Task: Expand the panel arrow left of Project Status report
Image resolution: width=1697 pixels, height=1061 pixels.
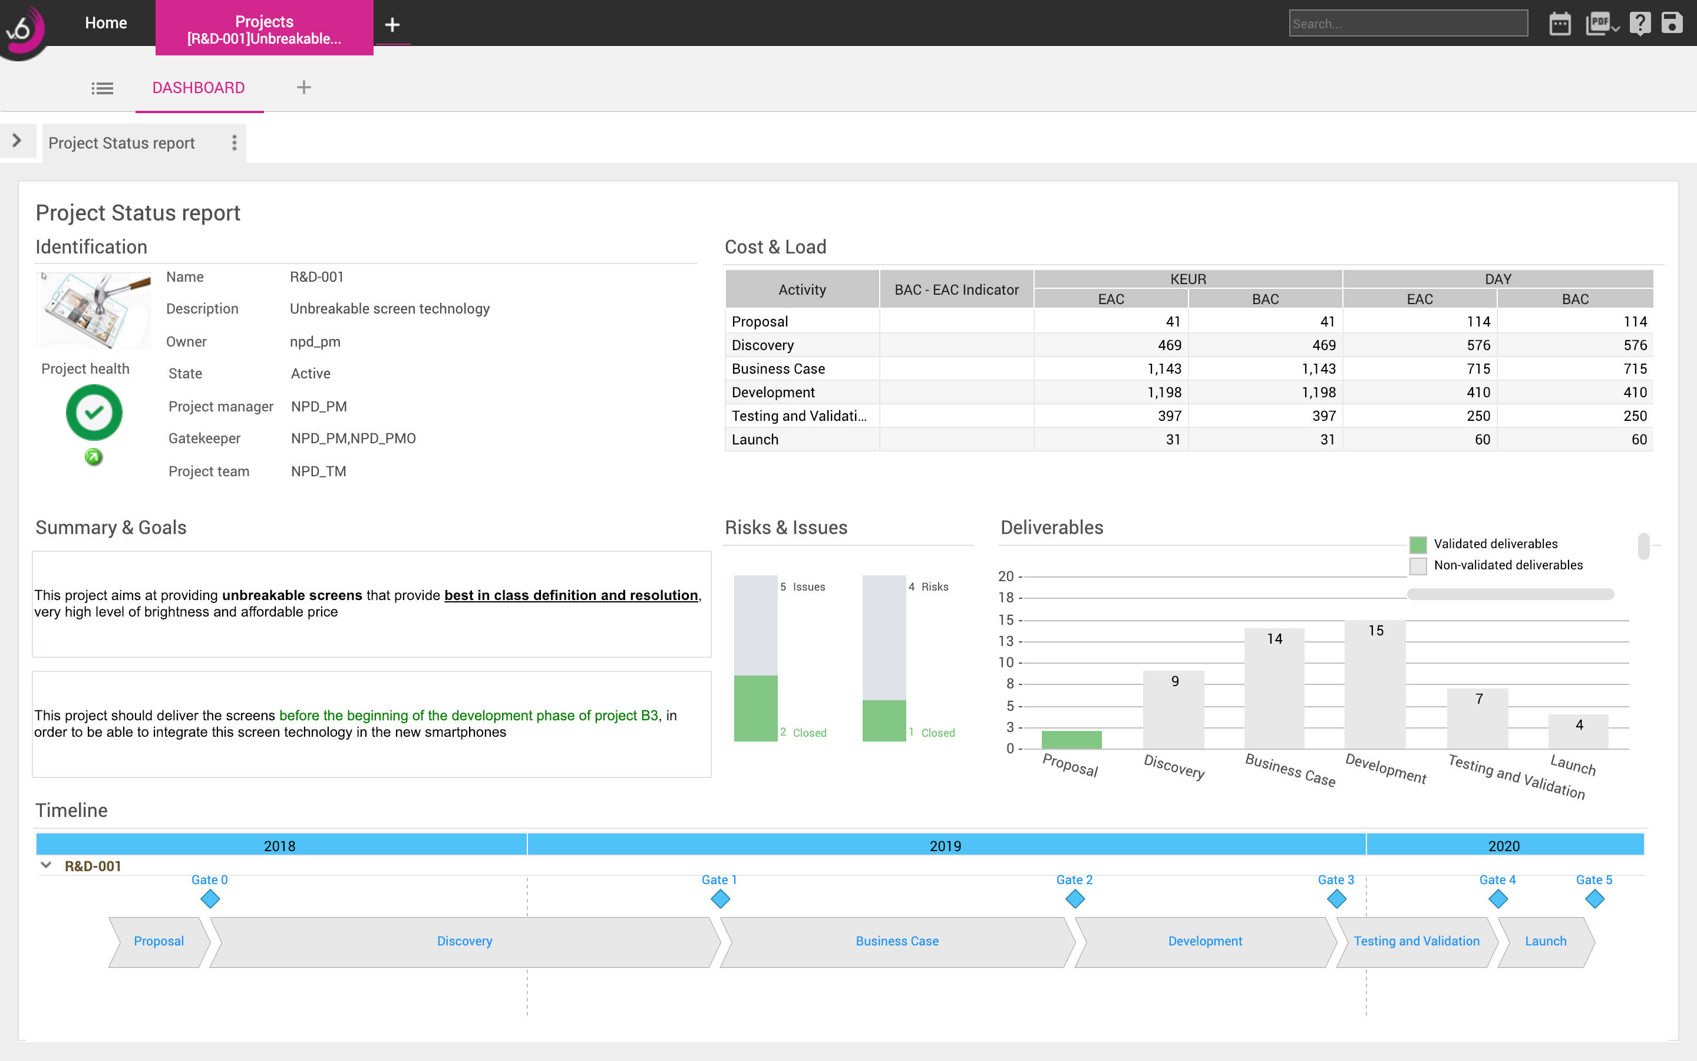Action: tap(17, 140)
